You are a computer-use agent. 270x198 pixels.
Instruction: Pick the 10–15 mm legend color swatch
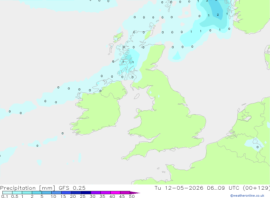[56, 193]
